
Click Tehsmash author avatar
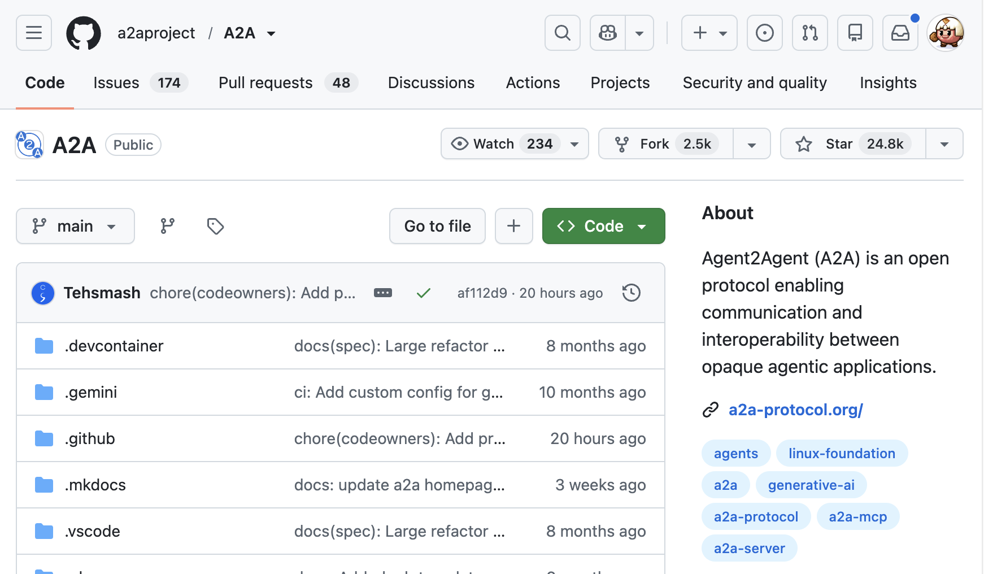coord(43,293)
